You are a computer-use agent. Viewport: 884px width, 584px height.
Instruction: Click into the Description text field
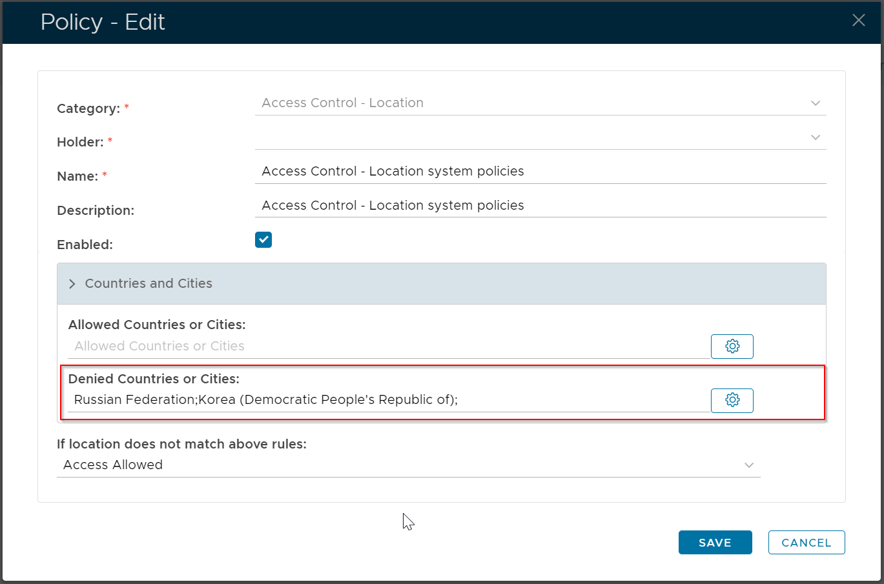click(x=540, y=206)
